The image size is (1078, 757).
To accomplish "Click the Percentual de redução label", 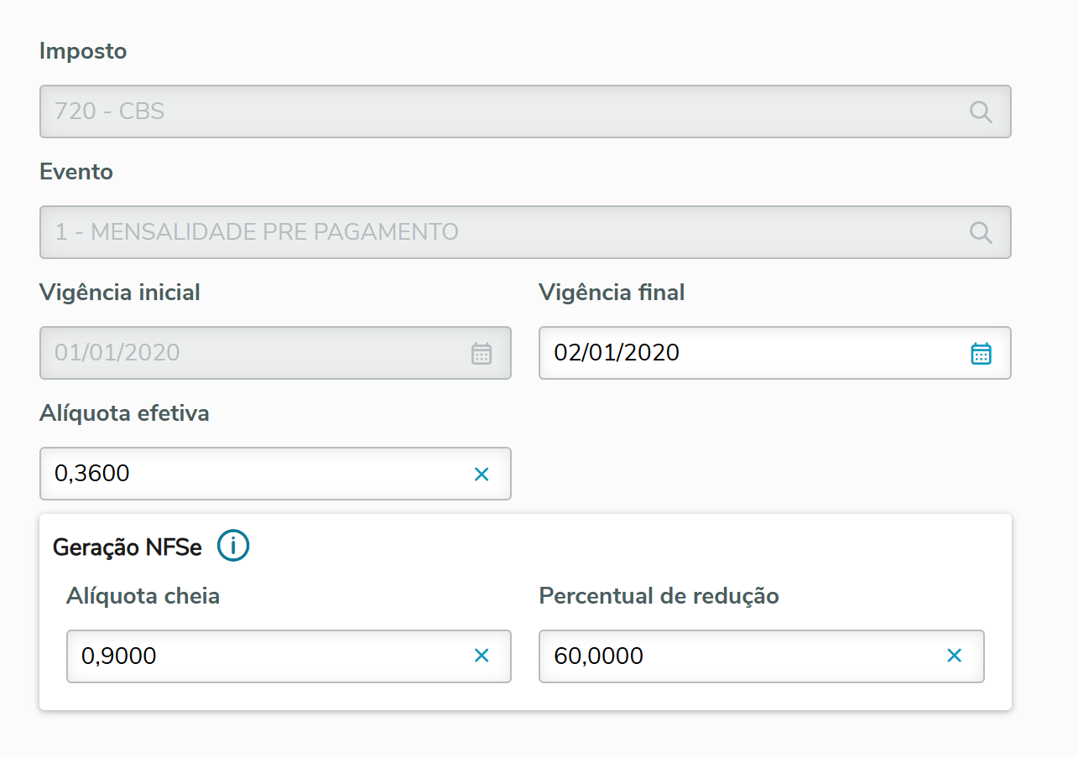I will pyautogui.click(x=659, y=596).
